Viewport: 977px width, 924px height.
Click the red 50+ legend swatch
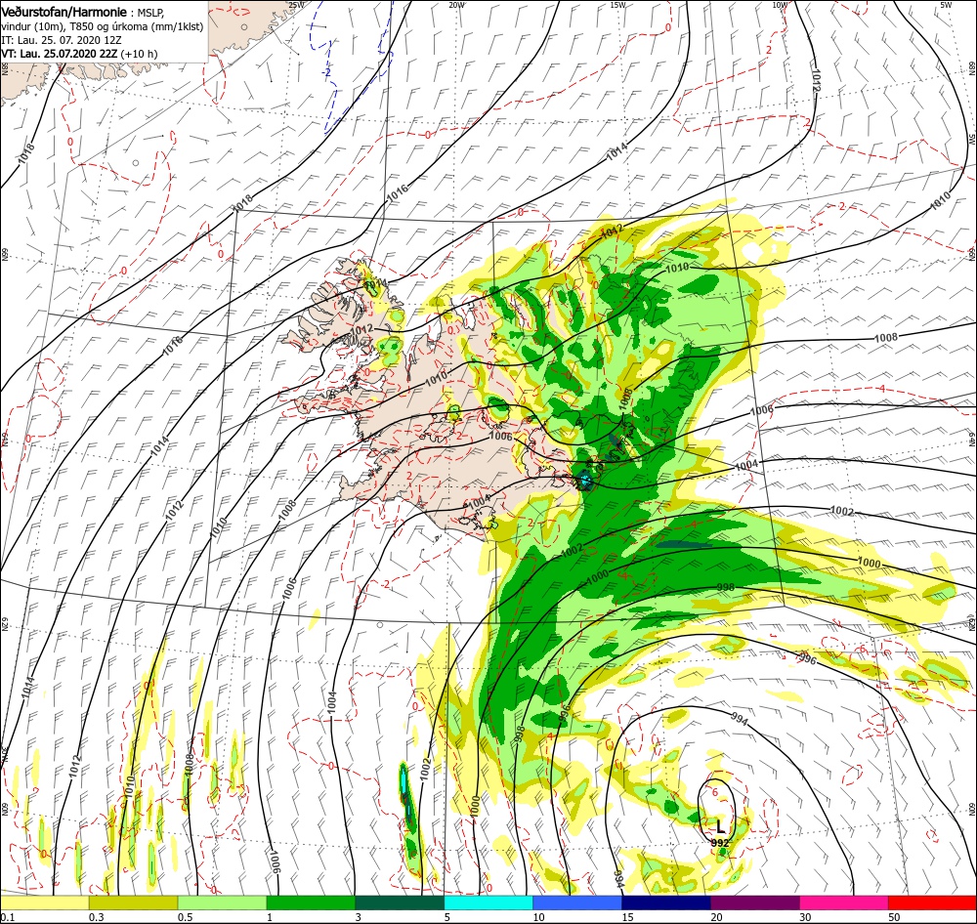point(932,903)
